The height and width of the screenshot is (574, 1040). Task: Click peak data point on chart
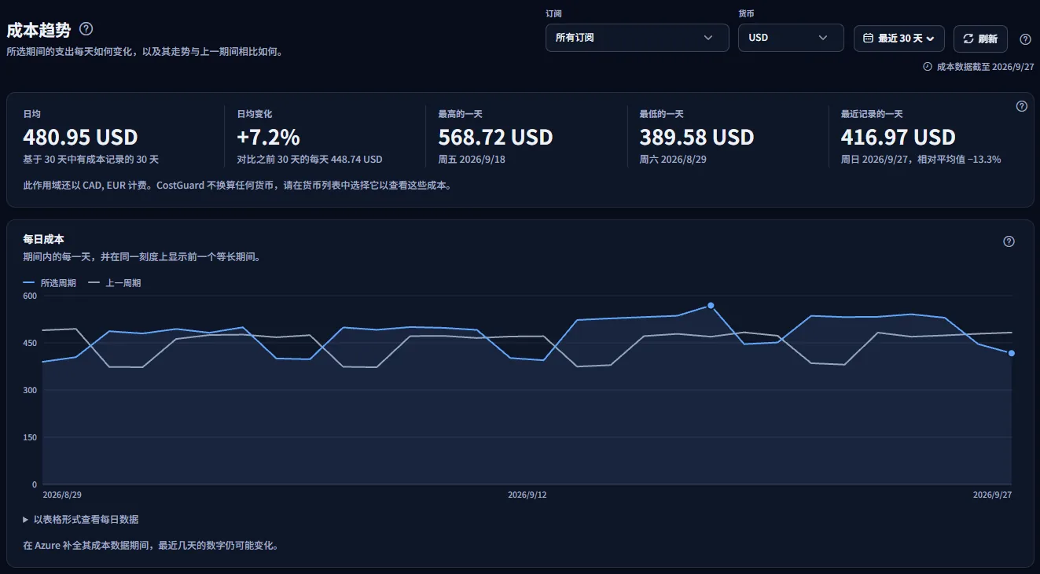pyautogui.click(x=711, y=305)
